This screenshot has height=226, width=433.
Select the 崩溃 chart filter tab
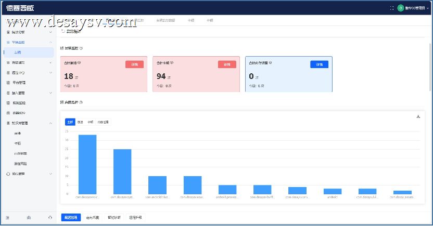80,122
